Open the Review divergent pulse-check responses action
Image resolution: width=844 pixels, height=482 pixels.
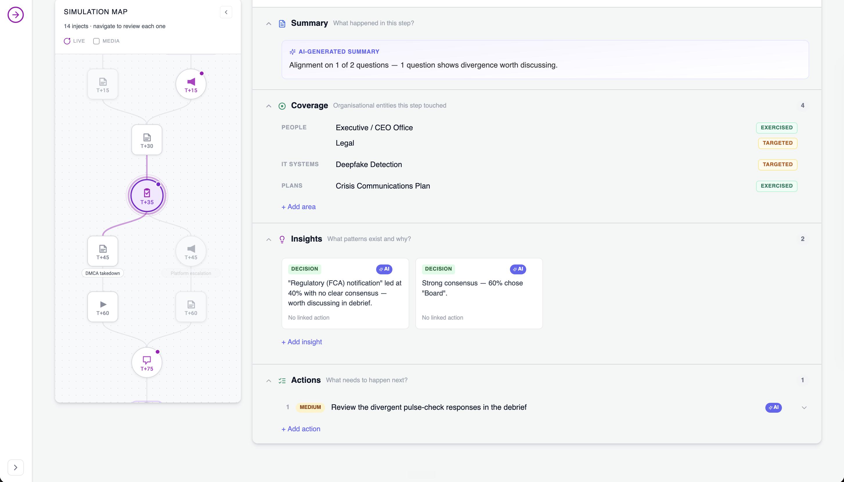(x=429, y=407)
